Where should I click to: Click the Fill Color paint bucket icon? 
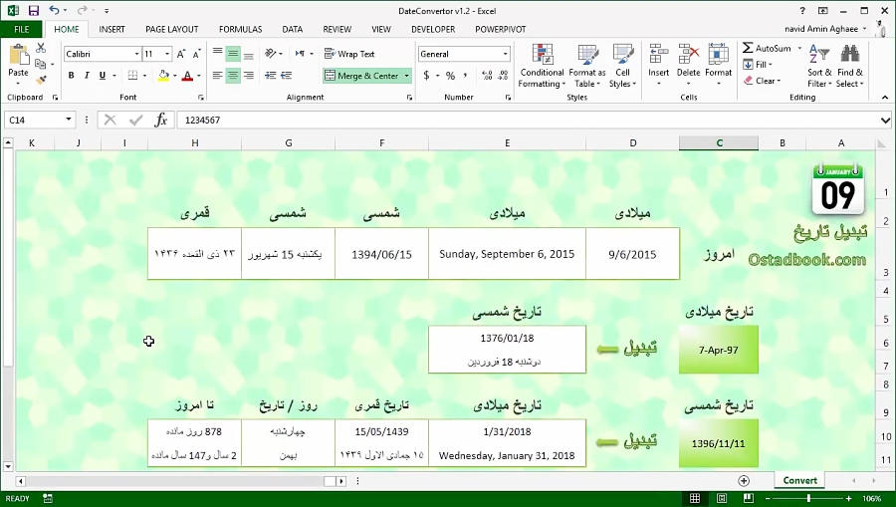tap(164, 76)
